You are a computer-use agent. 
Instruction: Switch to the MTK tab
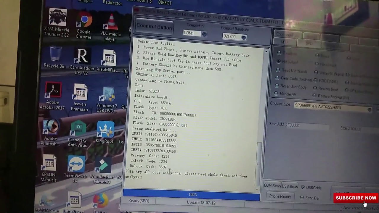285,42
